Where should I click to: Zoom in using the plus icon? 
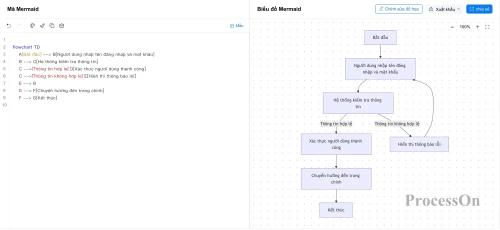pos(477,27)
